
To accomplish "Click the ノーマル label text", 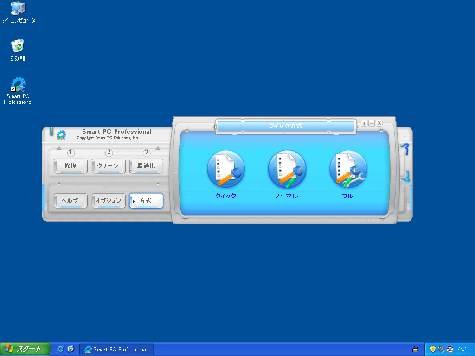I will [x=287, y=196].
